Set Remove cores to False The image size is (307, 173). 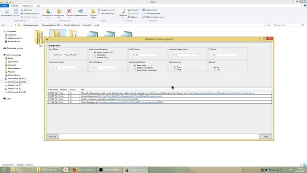click(x=175, y=70)
